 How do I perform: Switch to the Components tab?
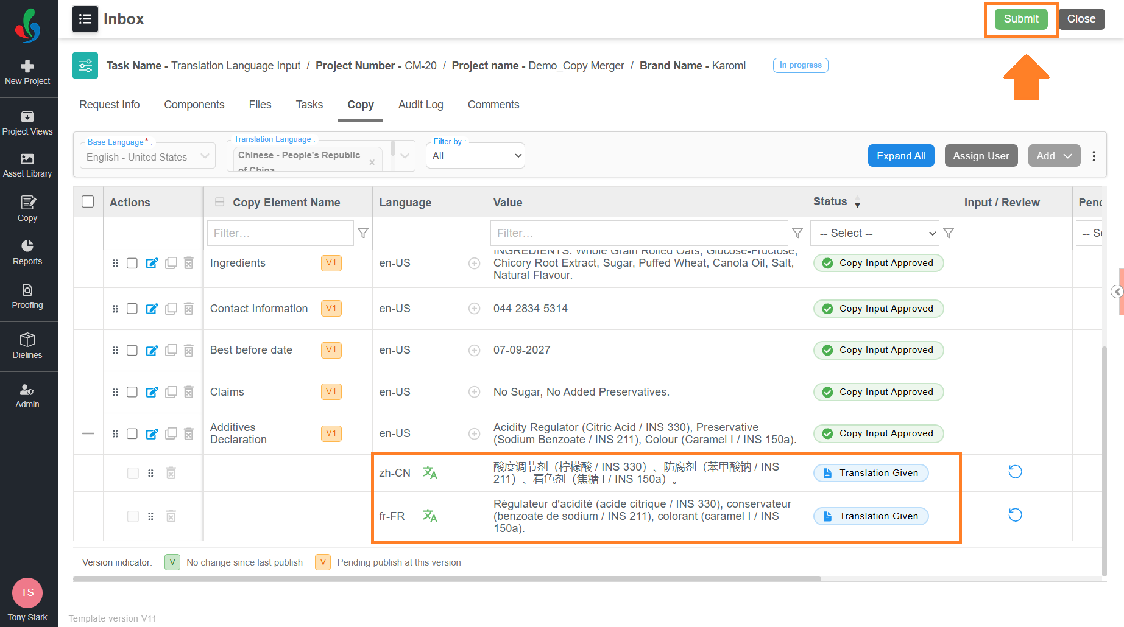(x=194, y=105)
